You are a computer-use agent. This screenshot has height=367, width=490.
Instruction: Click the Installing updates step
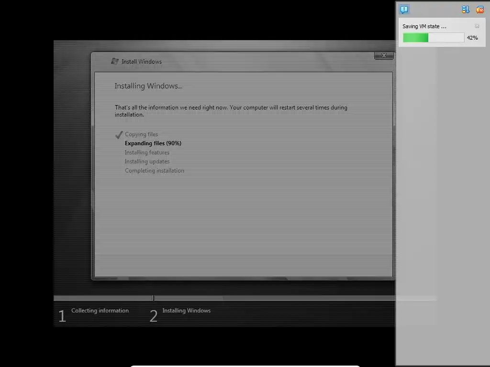click(147, 162)
